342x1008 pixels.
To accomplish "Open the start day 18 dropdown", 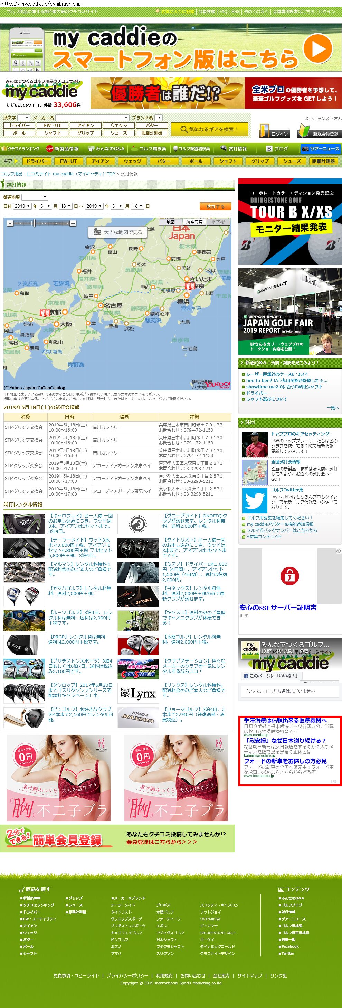I will pyautogui.click(x=66, y=206).
